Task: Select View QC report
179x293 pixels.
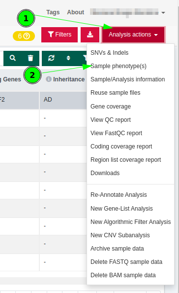Action: pyautogui.click(x=111, y=120)
